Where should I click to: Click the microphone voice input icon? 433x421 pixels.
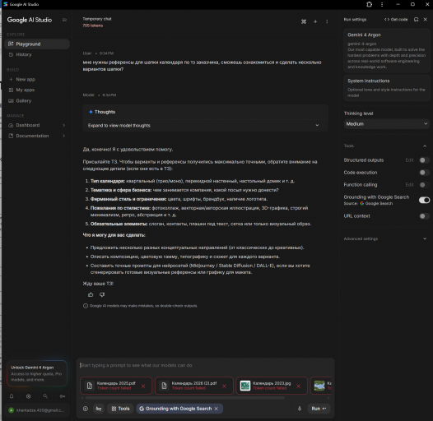[x=300, y=409]
